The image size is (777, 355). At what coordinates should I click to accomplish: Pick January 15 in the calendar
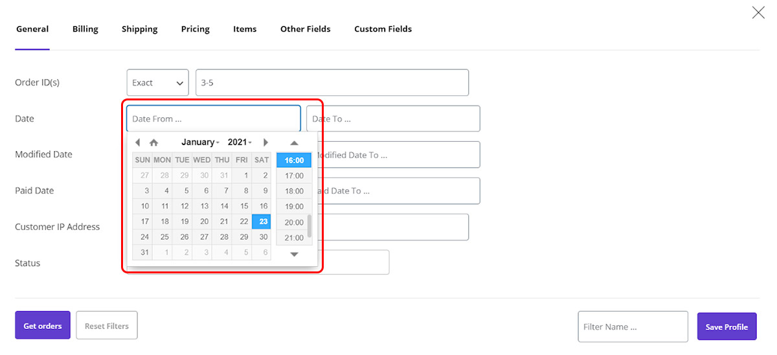point(243,206)
